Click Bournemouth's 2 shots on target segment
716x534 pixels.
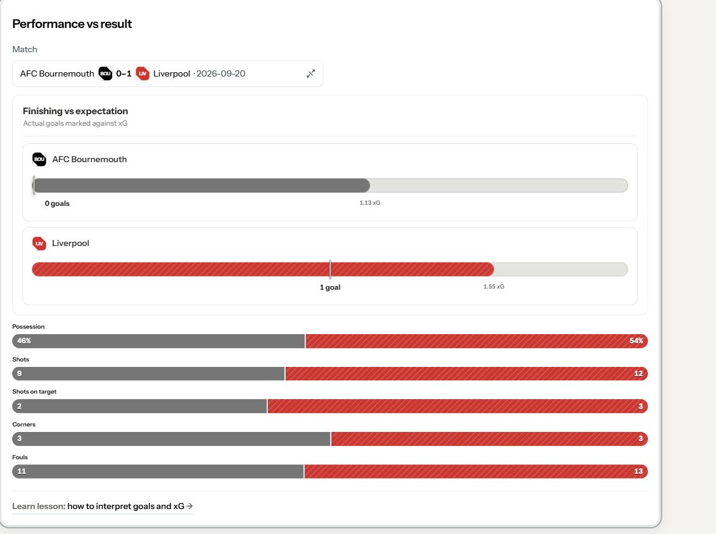tap(139, 406)
